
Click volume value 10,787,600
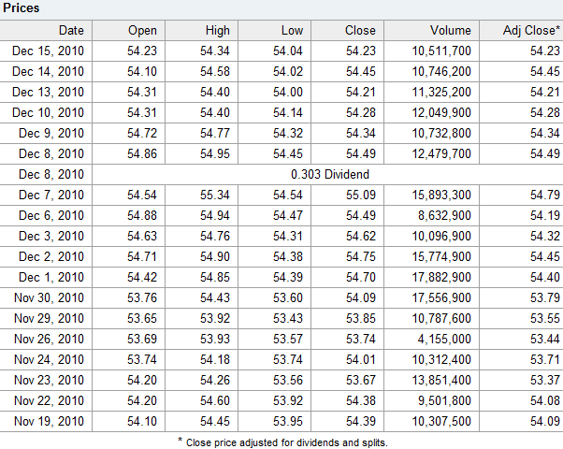[441, 318]
